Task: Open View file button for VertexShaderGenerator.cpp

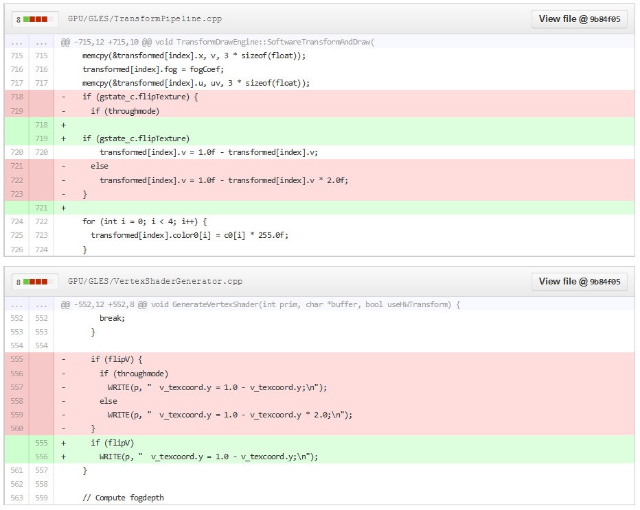Action: [x=579, y=282]
